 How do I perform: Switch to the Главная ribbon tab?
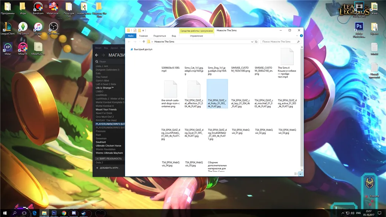(x=143, y=36)
